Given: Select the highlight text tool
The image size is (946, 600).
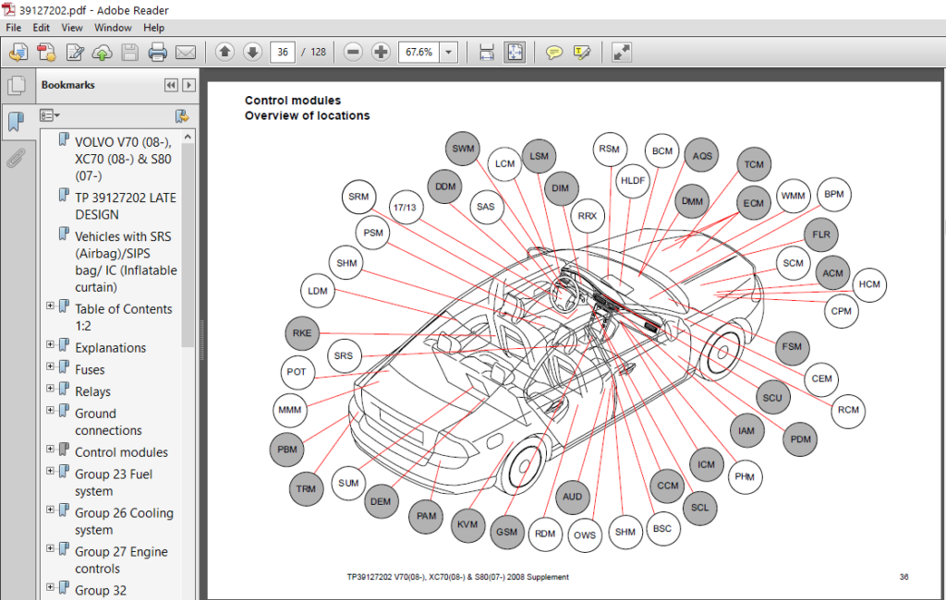Looking at the screenshot, I should pos(582,53).
